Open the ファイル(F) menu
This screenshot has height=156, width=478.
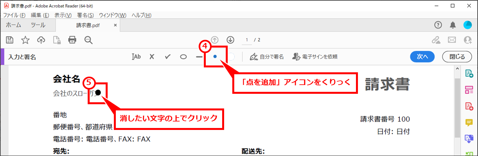point(14,15)
